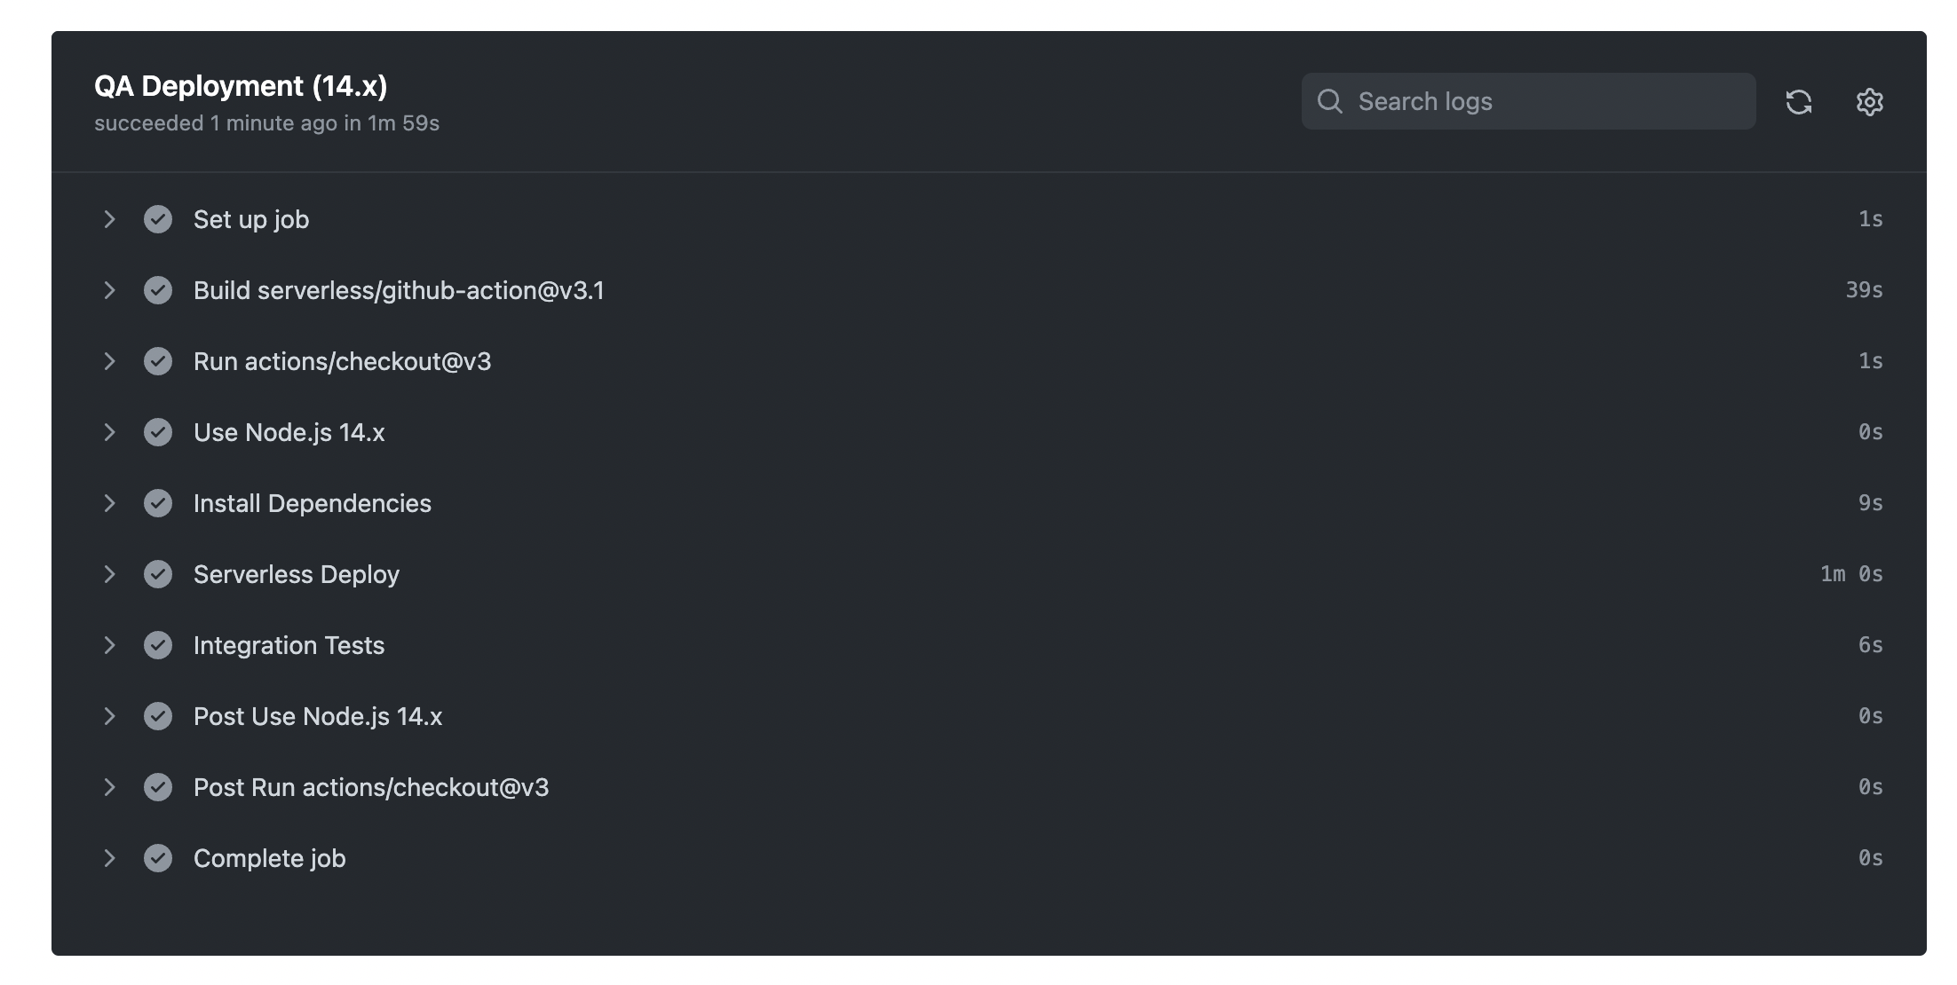
Task: Expand the Set up job step
Action: (x=109, y=219)
